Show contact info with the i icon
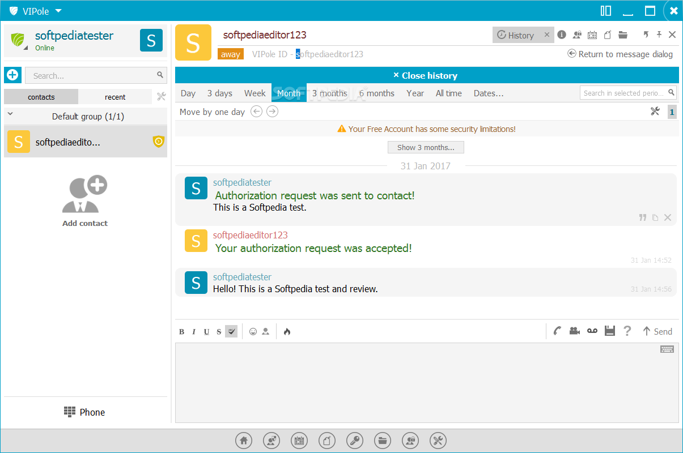 tap(562, 35)
